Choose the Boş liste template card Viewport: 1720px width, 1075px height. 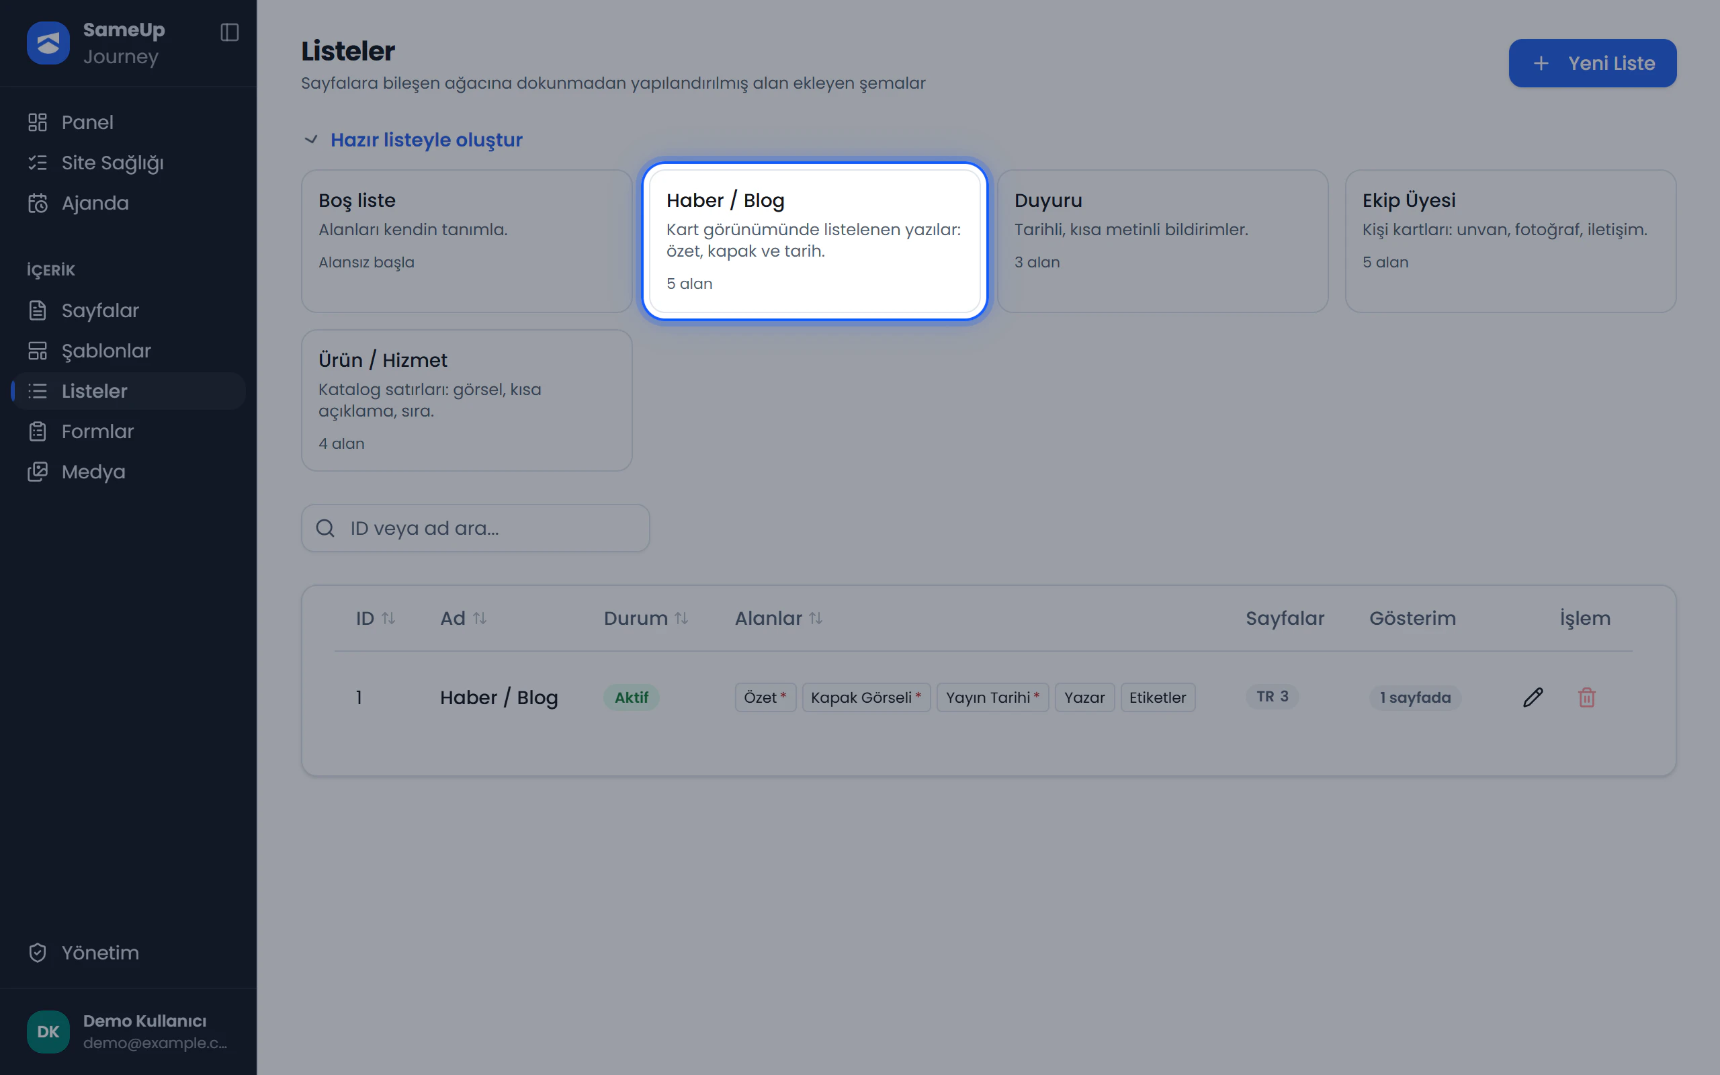coord(466,241)
